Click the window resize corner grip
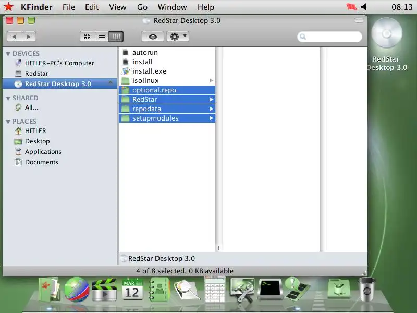 364,272
